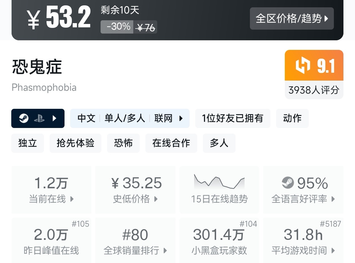This screenshot has height=263, width=355.
Task: Tap the 抢先体验 early access tag
Action: [75, 143]
